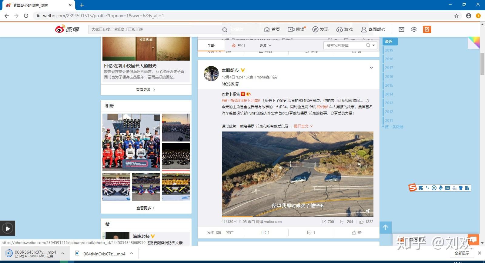Image resolution: width=485 pixels, height=263 pixels.
Task: Click 查看更多 under the album
Action: tap(145, 208)
